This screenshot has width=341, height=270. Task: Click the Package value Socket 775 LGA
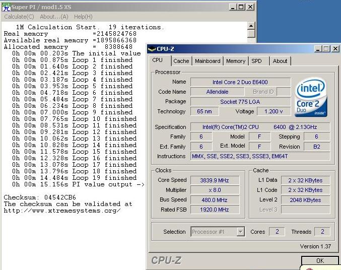click(x=240, y=102)
